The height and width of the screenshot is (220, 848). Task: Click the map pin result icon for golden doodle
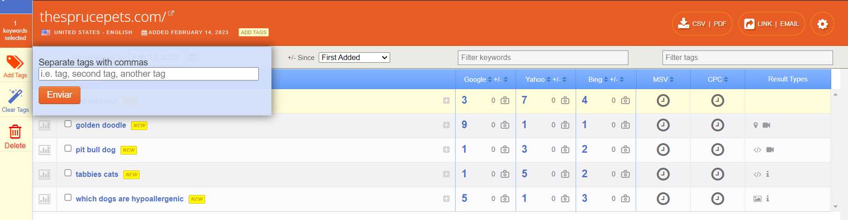[756, 125]
